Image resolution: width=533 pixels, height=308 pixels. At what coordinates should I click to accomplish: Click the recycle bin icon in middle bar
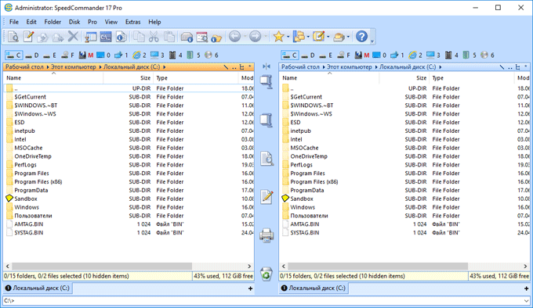[266, 274]
